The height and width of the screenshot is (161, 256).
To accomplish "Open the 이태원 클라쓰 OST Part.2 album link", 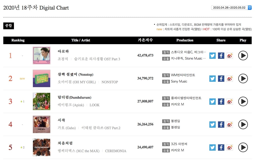I will pyautogui.click(x=101, y=128).
